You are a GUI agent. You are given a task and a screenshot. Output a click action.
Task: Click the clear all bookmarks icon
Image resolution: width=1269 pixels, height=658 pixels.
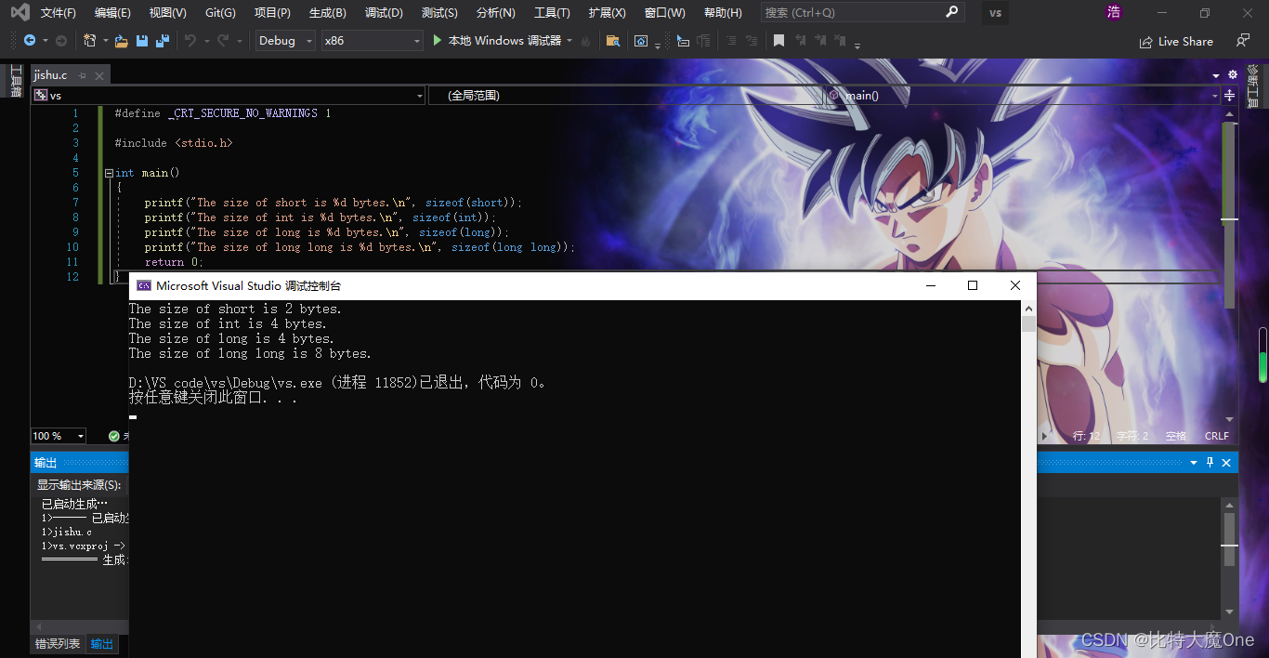point(840,41)
